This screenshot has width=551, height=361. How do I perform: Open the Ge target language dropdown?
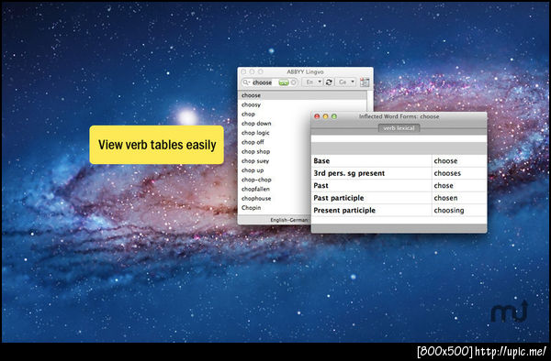click(x=346, y=82)
